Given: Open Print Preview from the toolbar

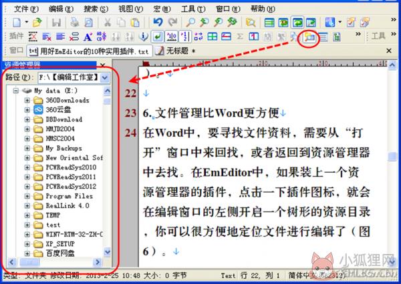Looking at the screenshot, I should pyautogui.click(x=88, y=23).
